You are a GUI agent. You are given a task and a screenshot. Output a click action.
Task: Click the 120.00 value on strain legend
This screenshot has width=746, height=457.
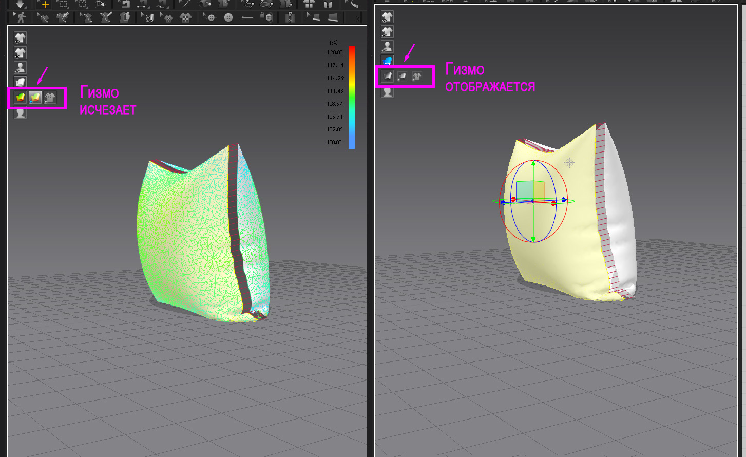pyautogui.click(x=335, y=52)
